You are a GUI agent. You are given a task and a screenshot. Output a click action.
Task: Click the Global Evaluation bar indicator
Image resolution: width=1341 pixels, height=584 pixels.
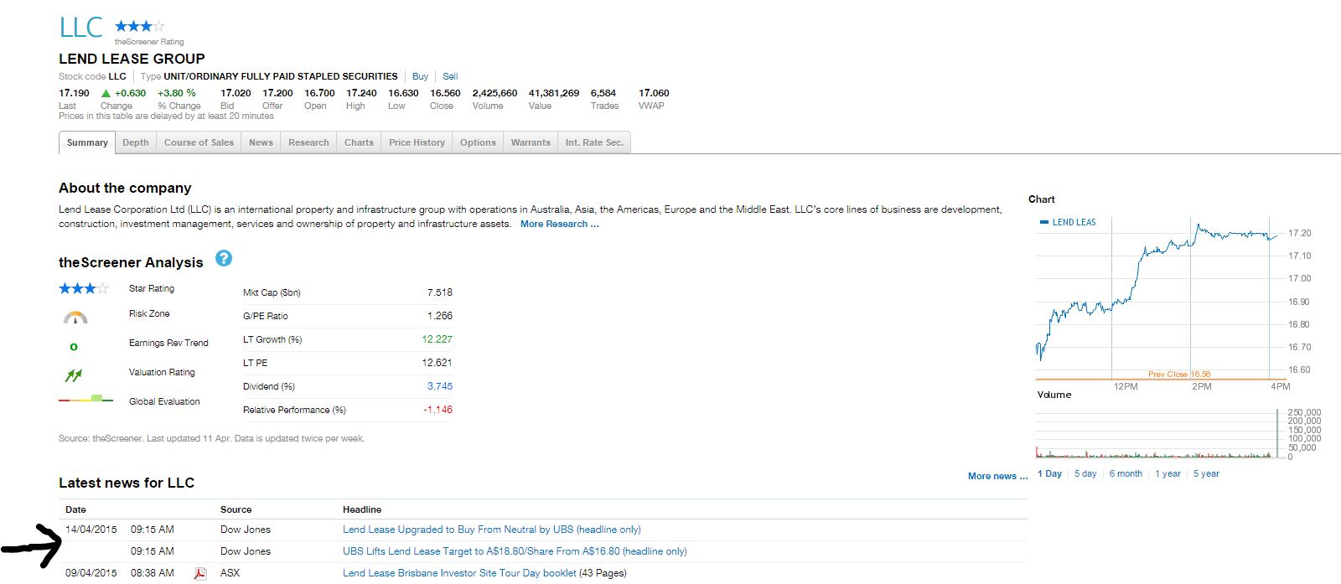[85, 399]
